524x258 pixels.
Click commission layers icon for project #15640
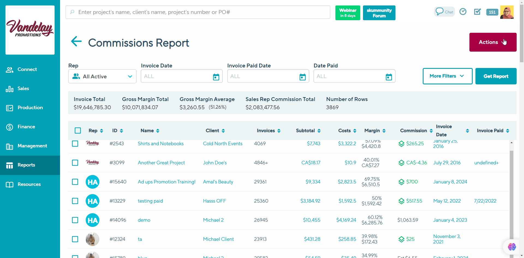pos(401,182)
